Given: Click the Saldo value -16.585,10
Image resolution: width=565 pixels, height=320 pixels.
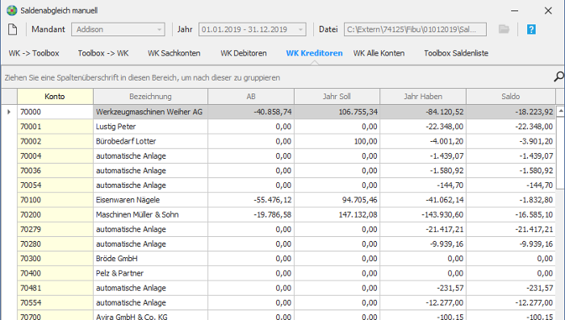Looking at the screenshot, I should pos(511,215).
